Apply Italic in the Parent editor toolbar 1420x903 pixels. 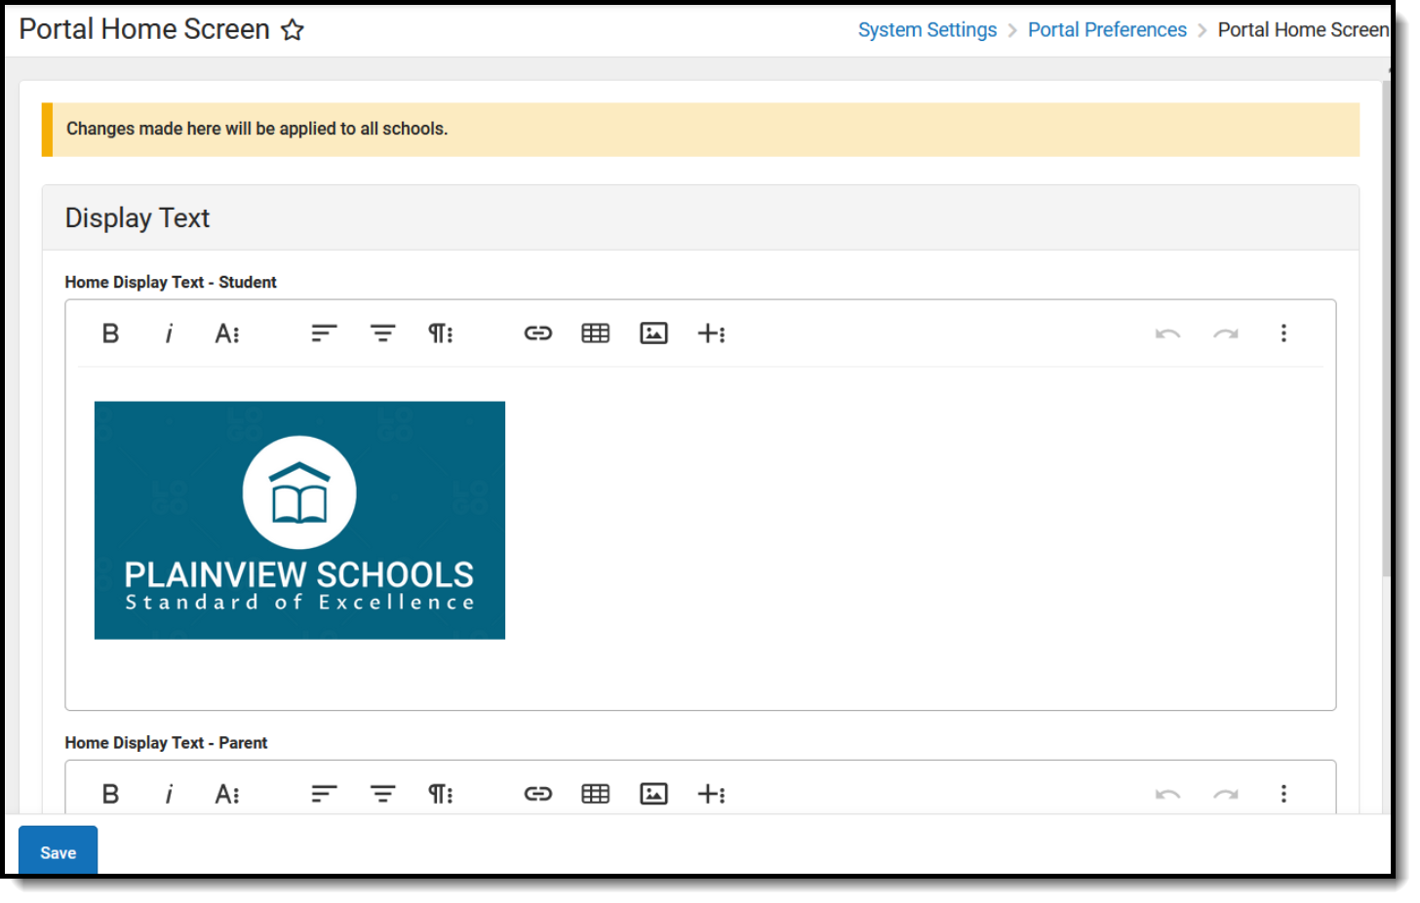[169, 794]
